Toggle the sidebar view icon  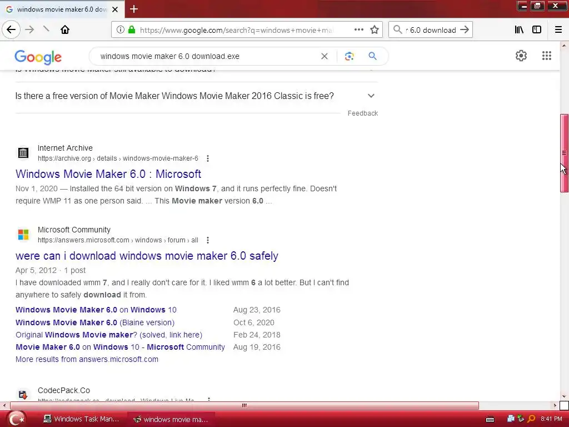click(x=537, y=30)
